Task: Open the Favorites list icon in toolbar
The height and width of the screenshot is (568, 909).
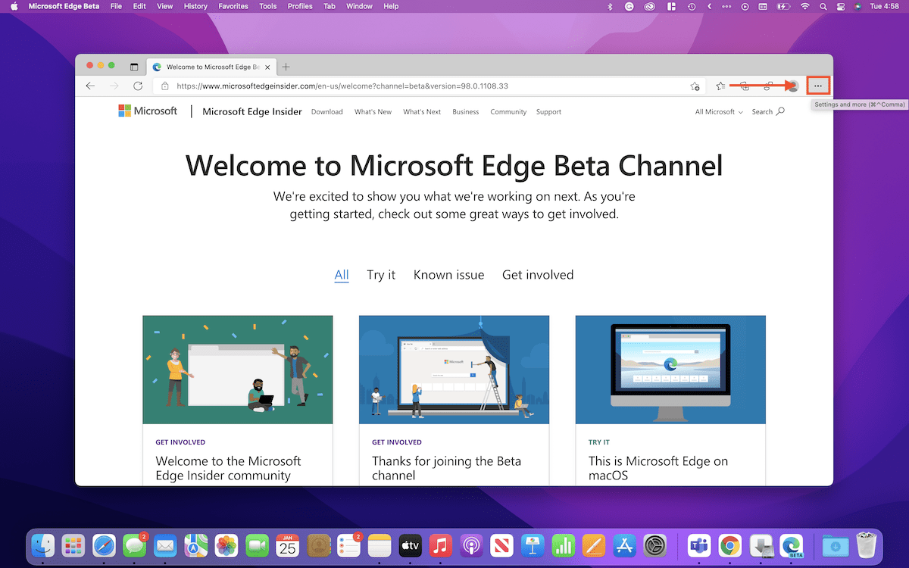Action: [x=721, y=86]
